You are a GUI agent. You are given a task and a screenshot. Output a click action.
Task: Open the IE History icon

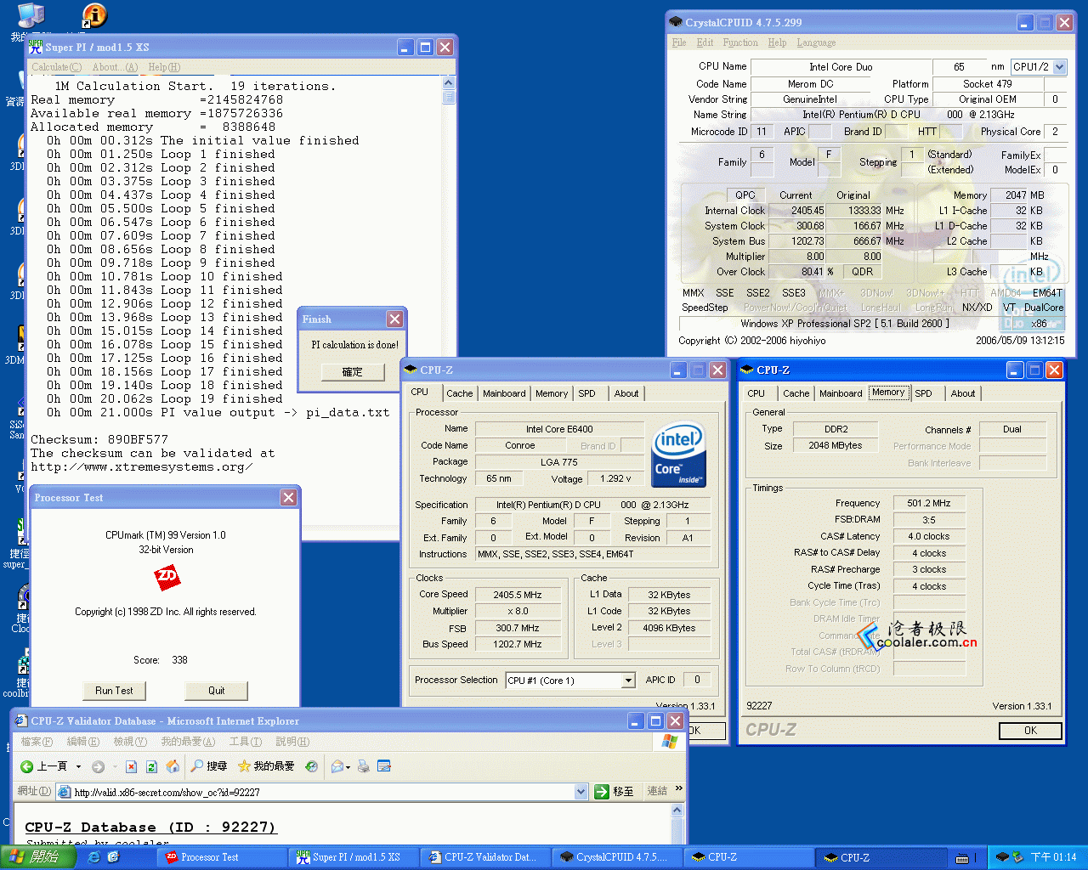pyautogui.click(x=312, y=766)
